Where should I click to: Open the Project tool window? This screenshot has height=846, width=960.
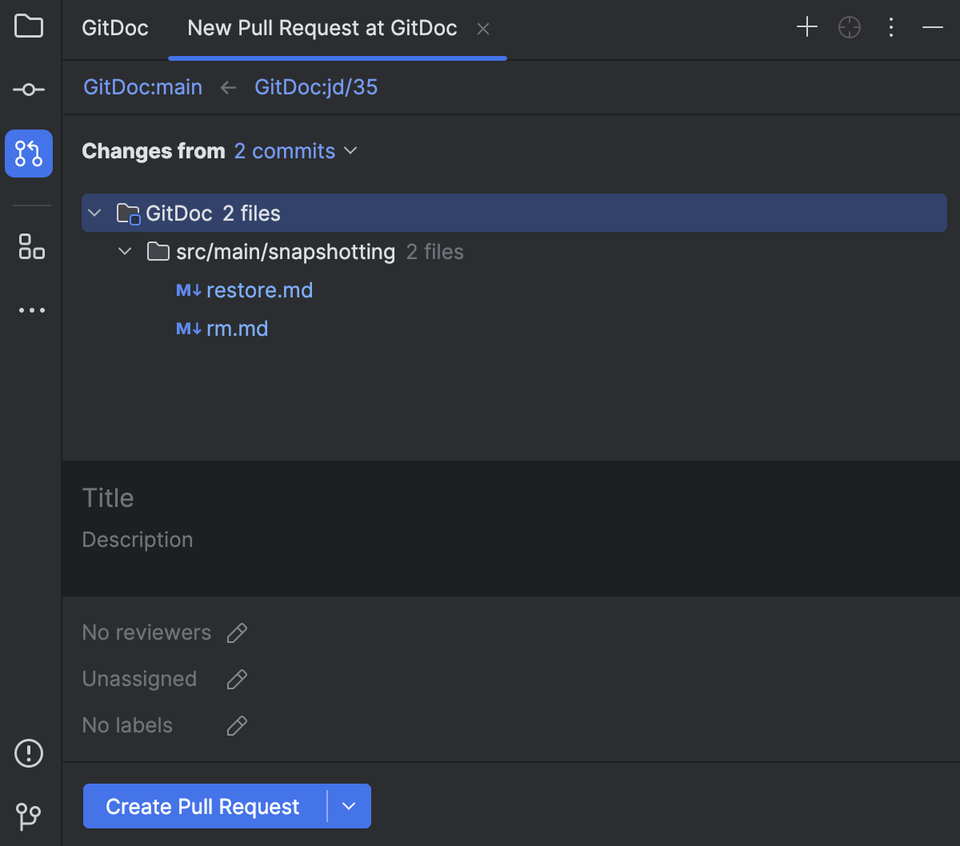[x=29, y=26]
